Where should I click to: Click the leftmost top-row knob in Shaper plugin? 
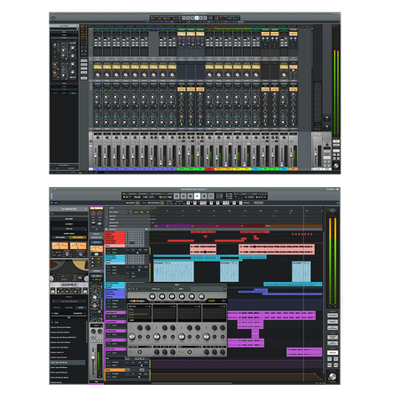pyautogui.click(x=152, y=296)
